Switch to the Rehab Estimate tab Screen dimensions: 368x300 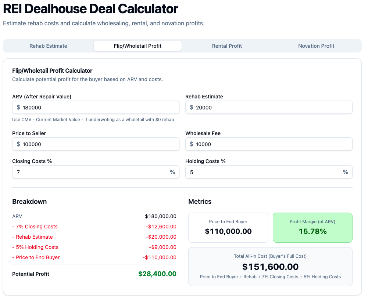[x=49, y=46]
